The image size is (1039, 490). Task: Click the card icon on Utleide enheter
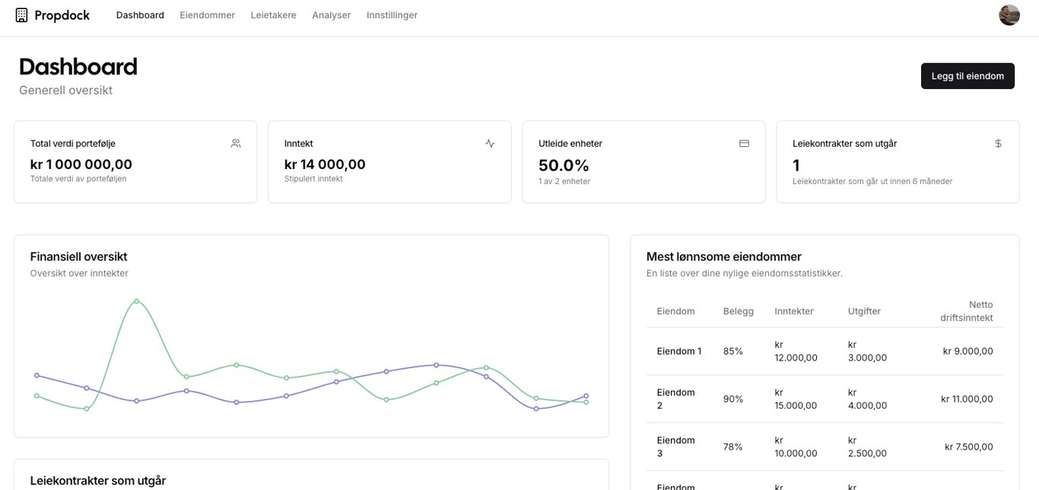point(744,143)
